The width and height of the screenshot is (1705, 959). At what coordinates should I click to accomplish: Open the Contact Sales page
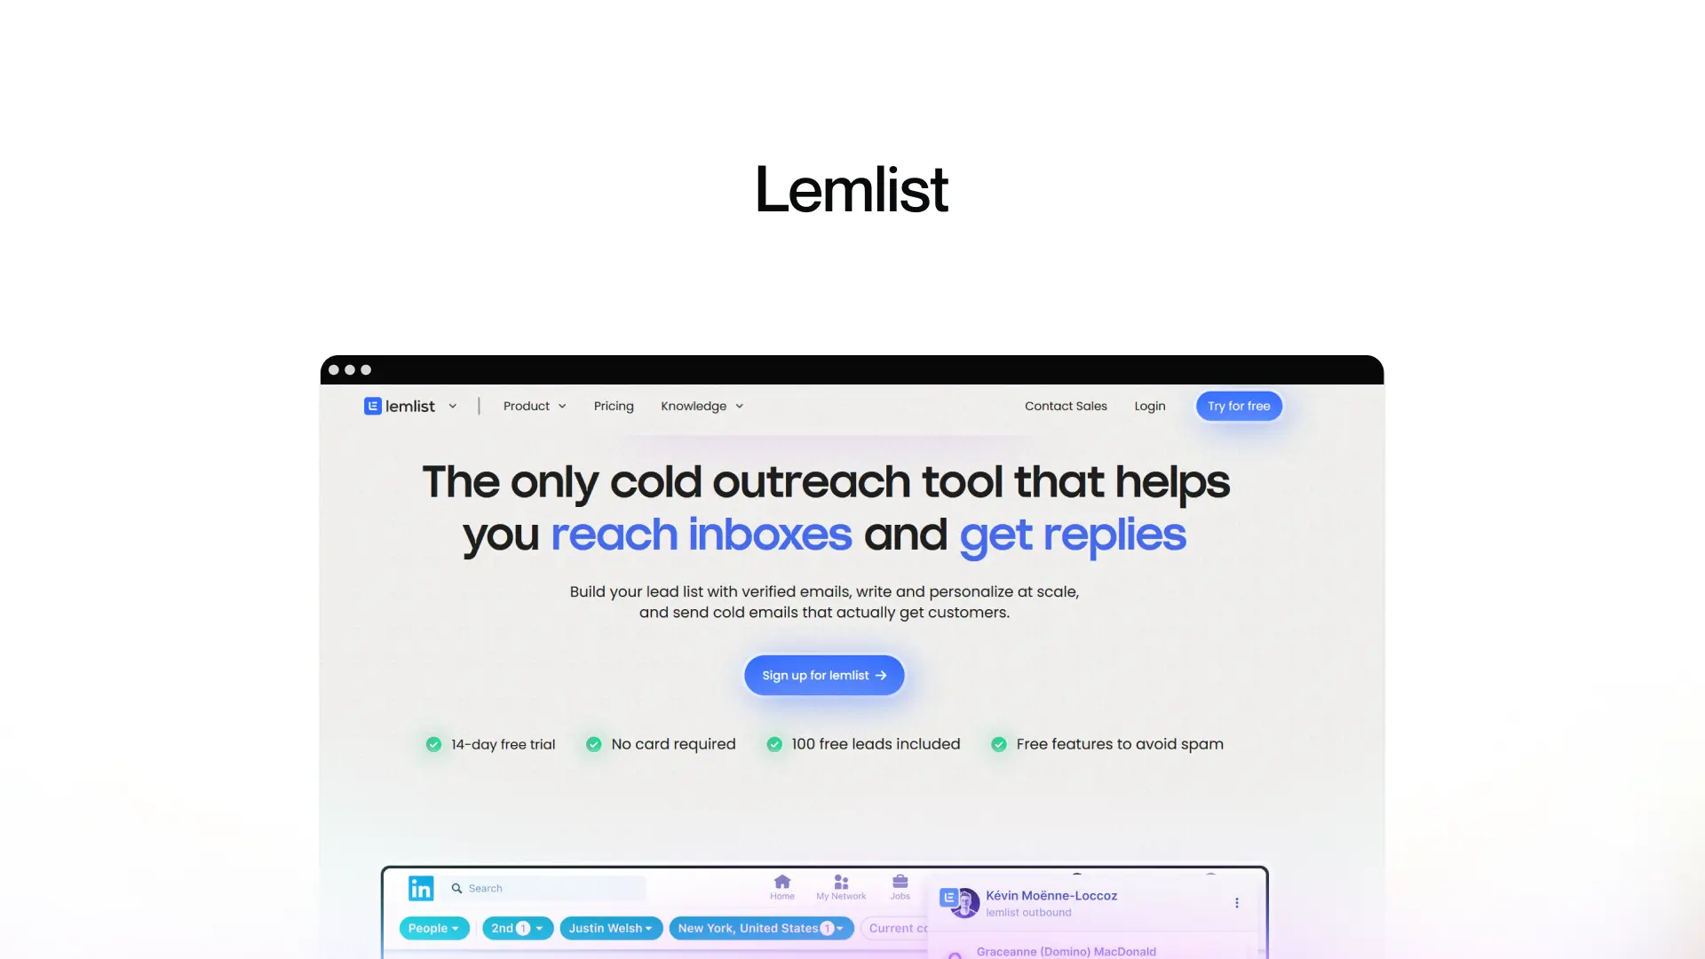(1066, 405)
